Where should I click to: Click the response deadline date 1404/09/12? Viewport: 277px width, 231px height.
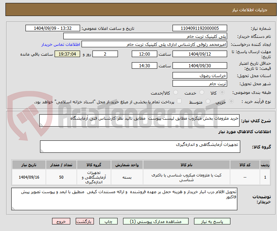click(x=199, y=54)
